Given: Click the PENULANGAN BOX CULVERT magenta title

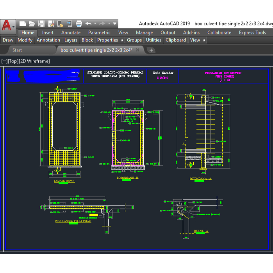Looking at the screenshot, I should coord(223,73).
